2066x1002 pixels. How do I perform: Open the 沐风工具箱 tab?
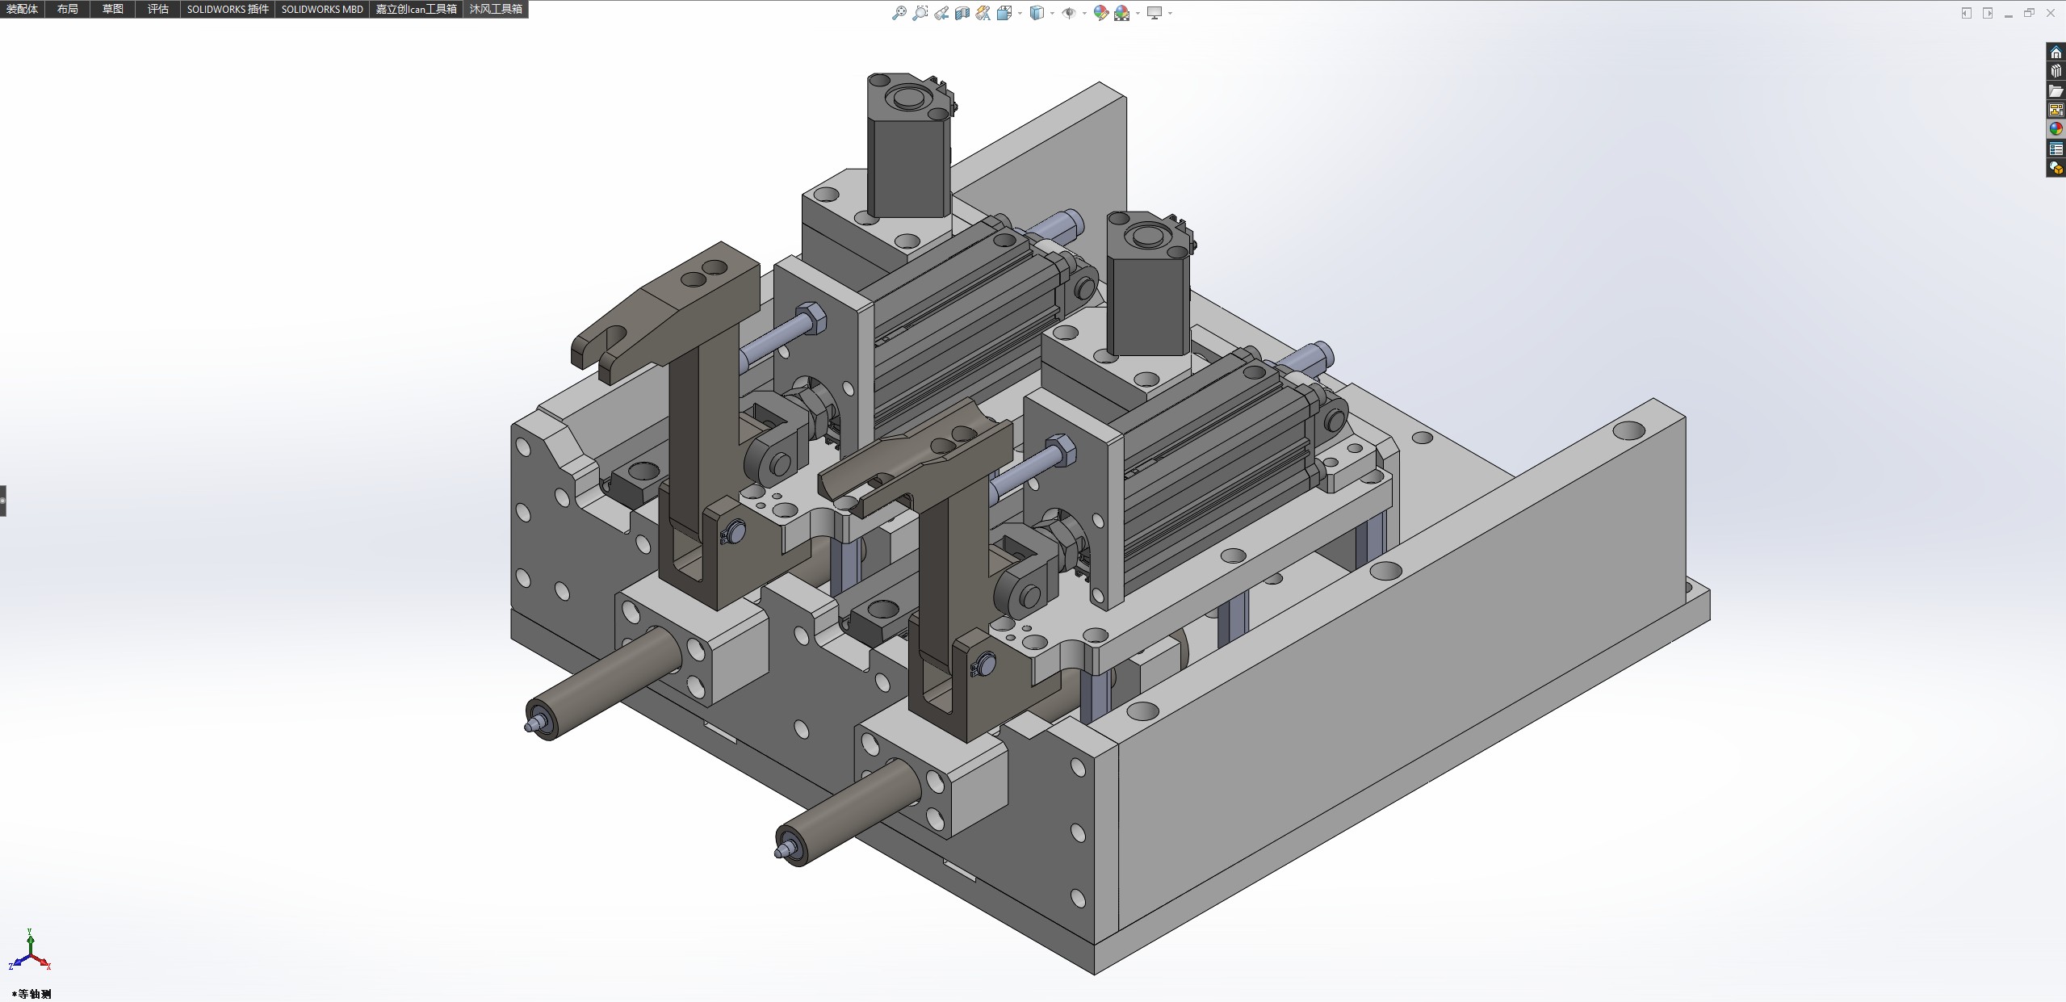(x=496, y=9)
